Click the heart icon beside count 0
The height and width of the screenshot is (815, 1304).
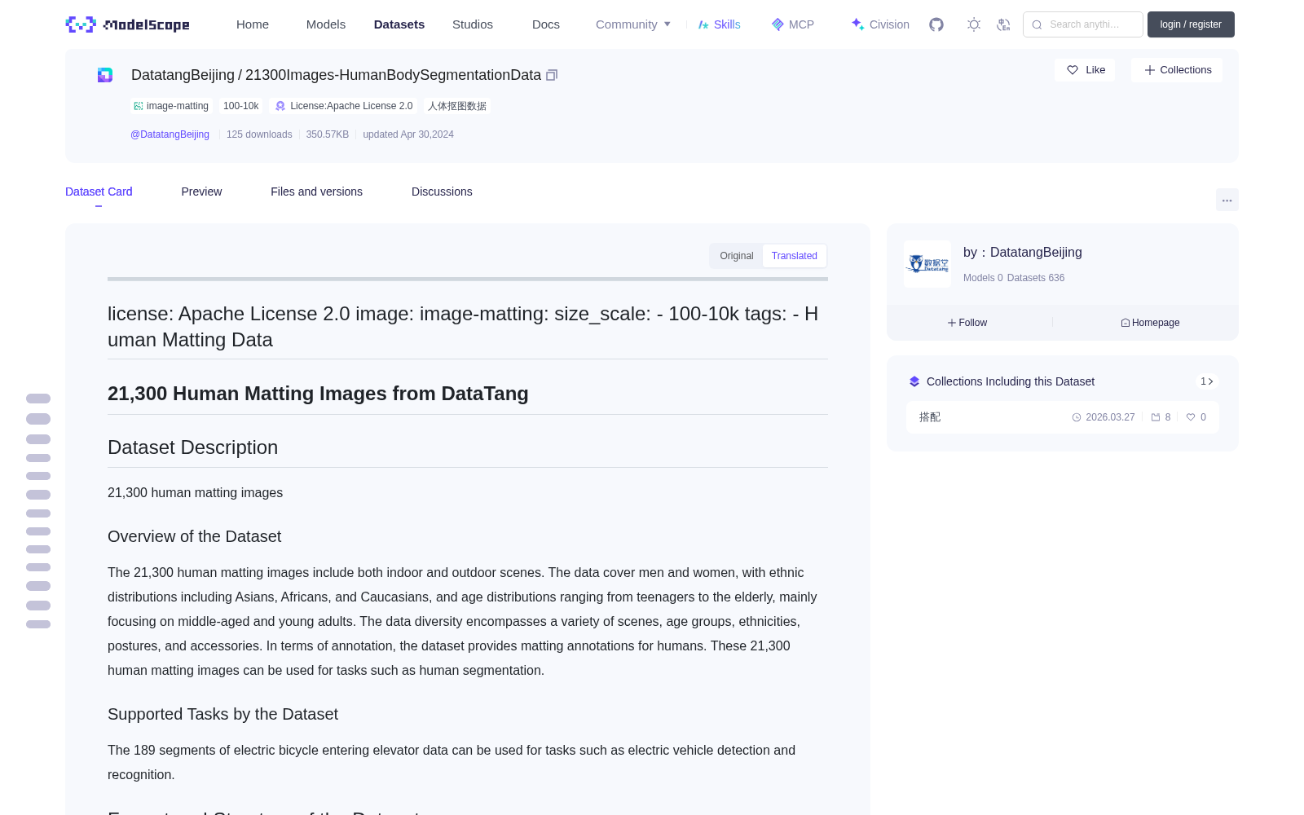tap(1191, 417)
